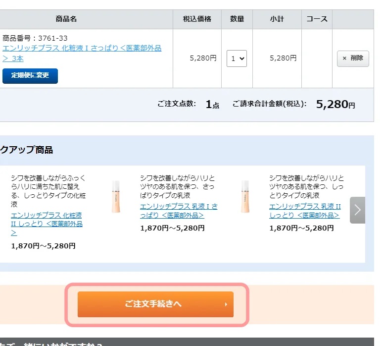Click the 税込価格 column header
The image size is (383, 346).
197,19
